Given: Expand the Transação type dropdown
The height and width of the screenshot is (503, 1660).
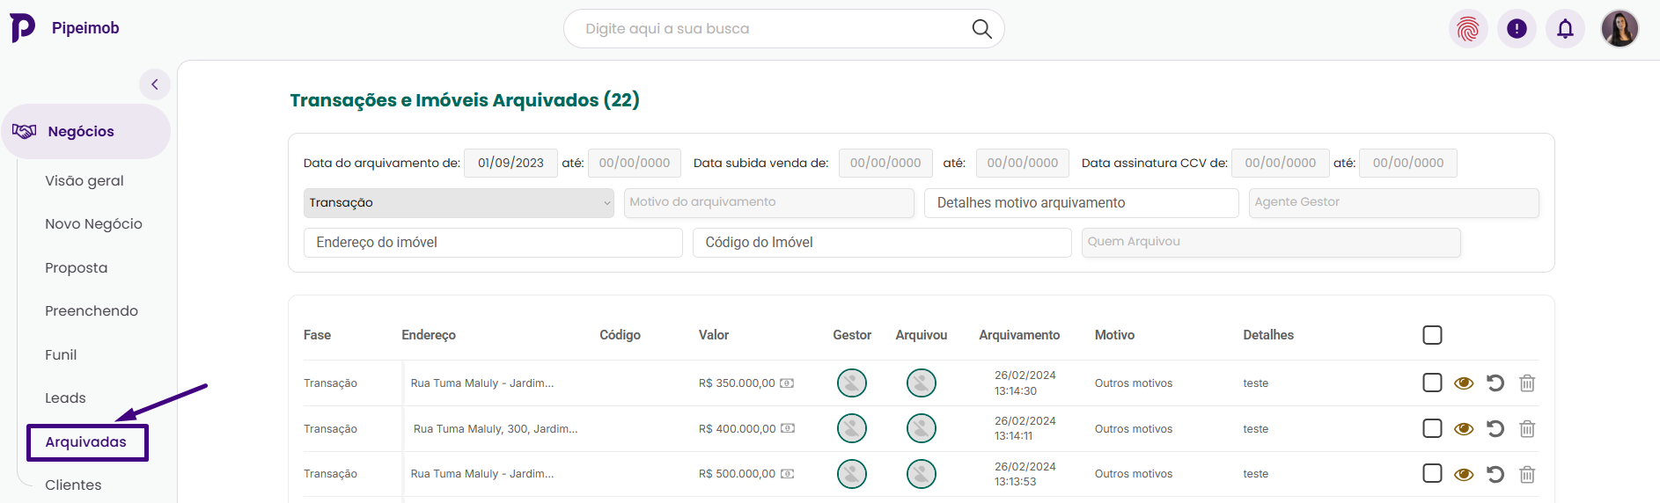Looking at the screenshot, I should (459, 203).
